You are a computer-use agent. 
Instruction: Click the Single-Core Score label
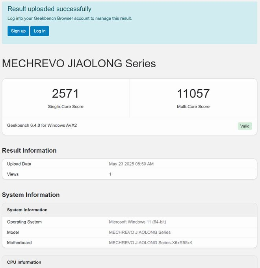click(x=65, y=107)
